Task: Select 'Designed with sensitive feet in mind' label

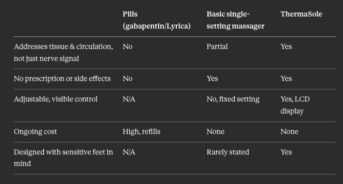Action: coord(64,158)
